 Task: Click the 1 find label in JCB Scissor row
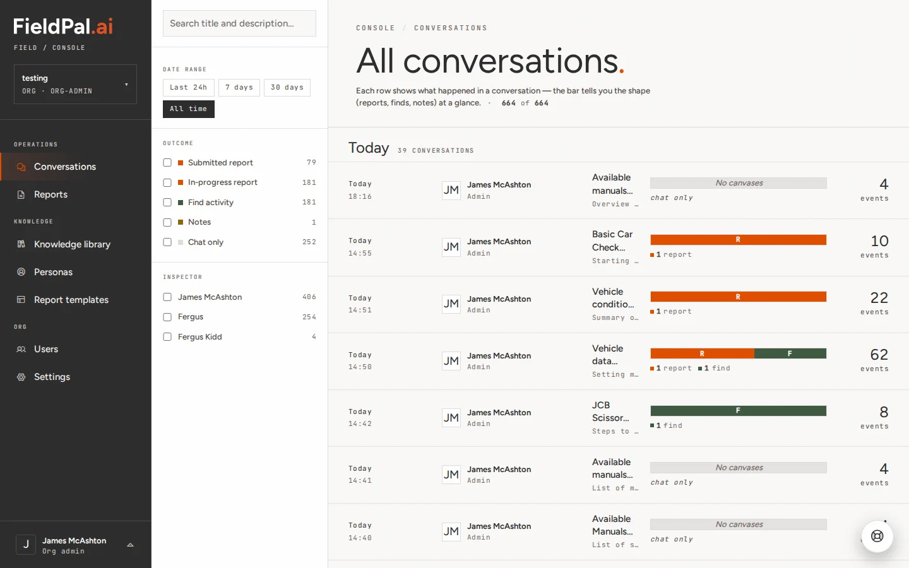[667, 426]
